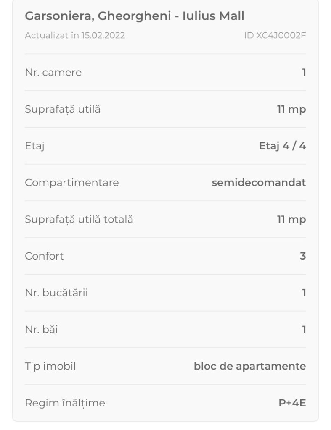Screen dimensions: 331x430
Task: Click the 11 mp value for Suprafață utilă totală
Action: 291,219
